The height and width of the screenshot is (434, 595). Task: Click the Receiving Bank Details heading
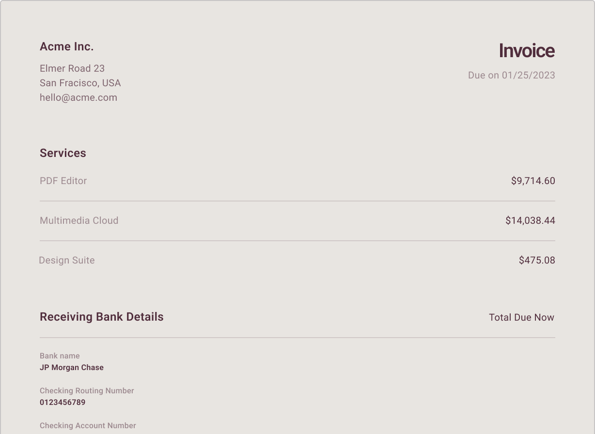[102, 317]
